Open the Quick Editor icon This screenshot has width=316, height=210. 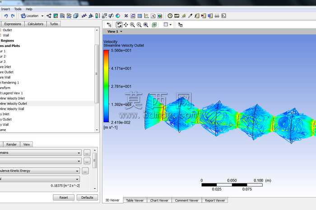[x=183, y=16]
